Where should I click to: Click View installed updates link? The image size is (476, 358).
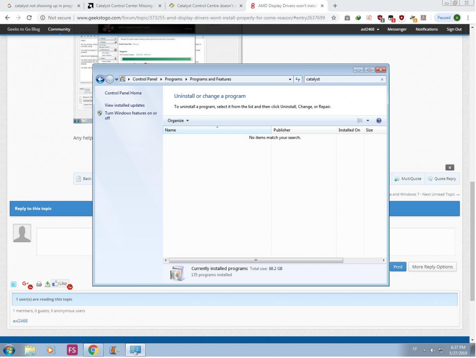coord(125,105)
